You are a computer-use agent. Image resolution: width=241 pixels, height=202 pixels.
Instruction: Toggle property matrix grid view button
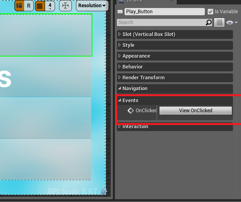coord(219,22)
